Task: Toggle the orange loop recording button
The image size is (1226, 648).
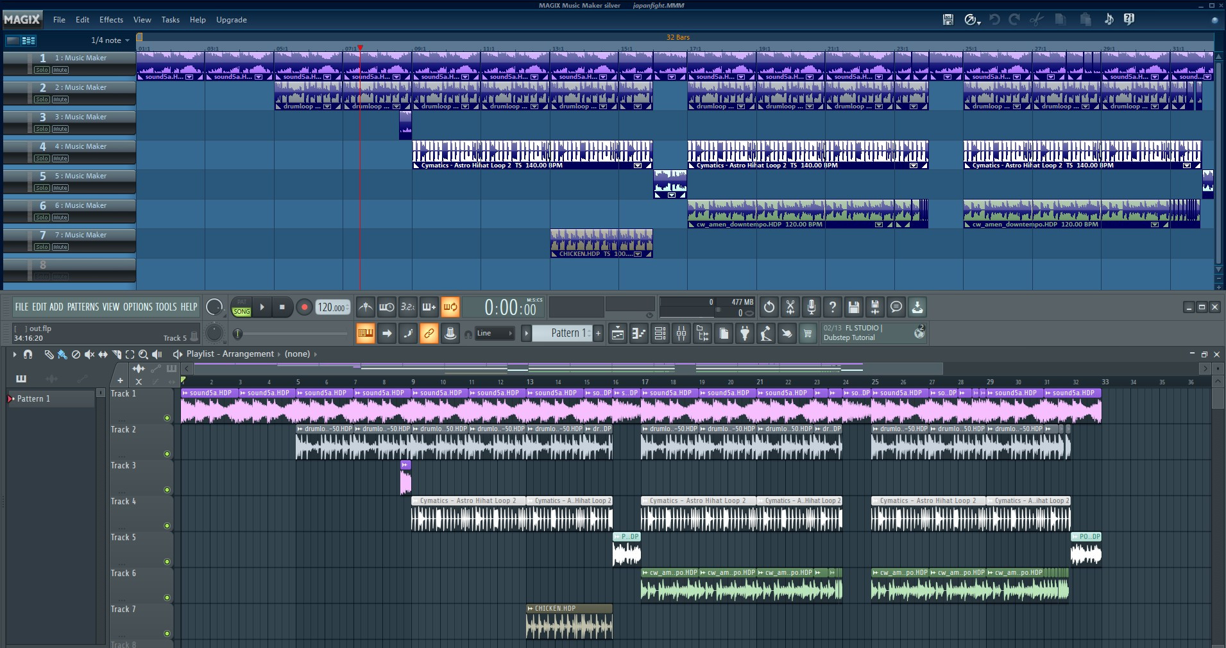Action: tap(450, 307)
